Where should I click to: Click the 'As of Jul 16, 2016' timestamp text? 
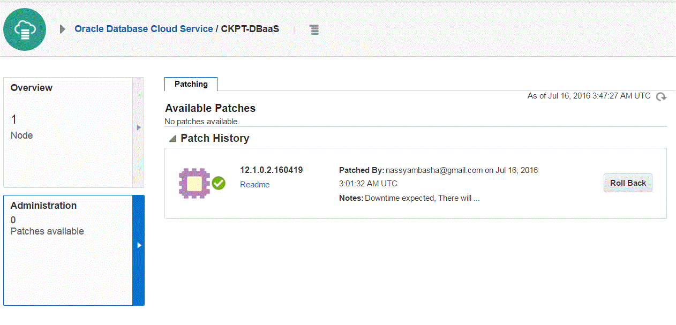(x=589, y=96)
